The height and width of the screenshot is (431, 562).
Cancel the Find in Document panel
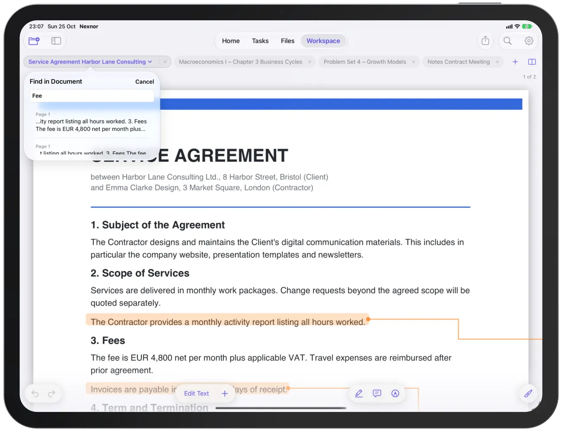click(x=144, y=82)
